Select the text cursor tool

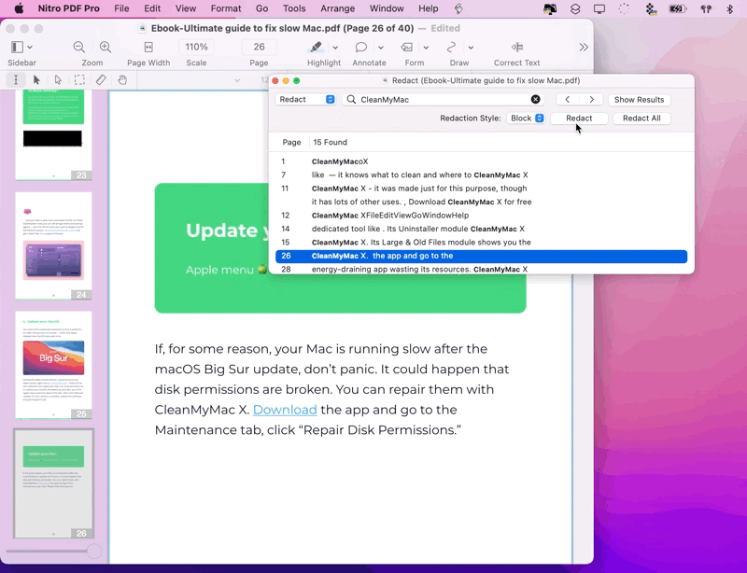click(x=16, y=79)
